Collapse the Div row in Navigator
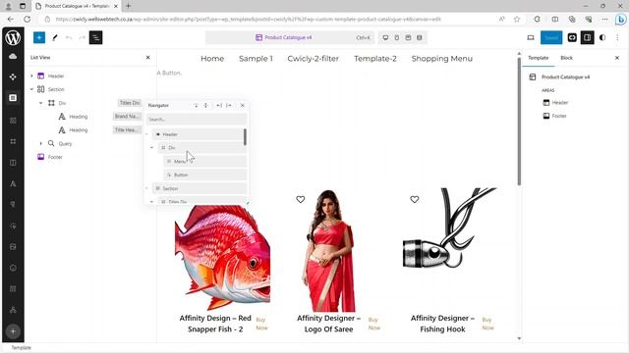Screen dimensions: 629x353 pyautogui.click(x=151, y=148)
